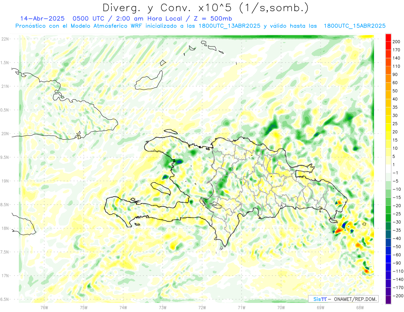The image size is (404, 312).
Task: Click the latitude label "6.5N"
Action: [5, 299]
